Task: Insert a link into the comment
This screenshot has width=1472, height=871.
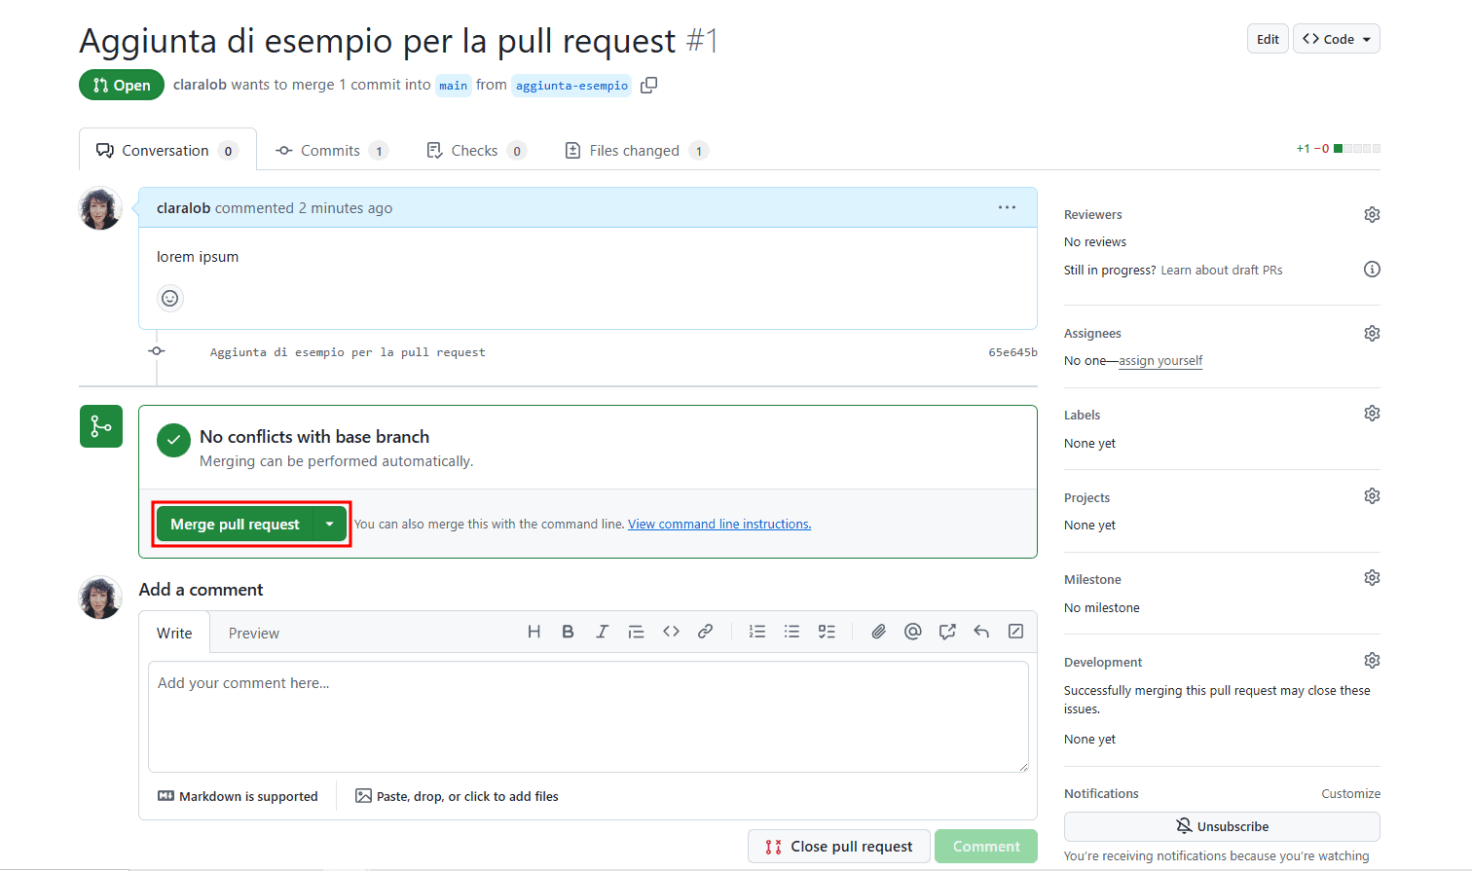Action: click(705, 631)
